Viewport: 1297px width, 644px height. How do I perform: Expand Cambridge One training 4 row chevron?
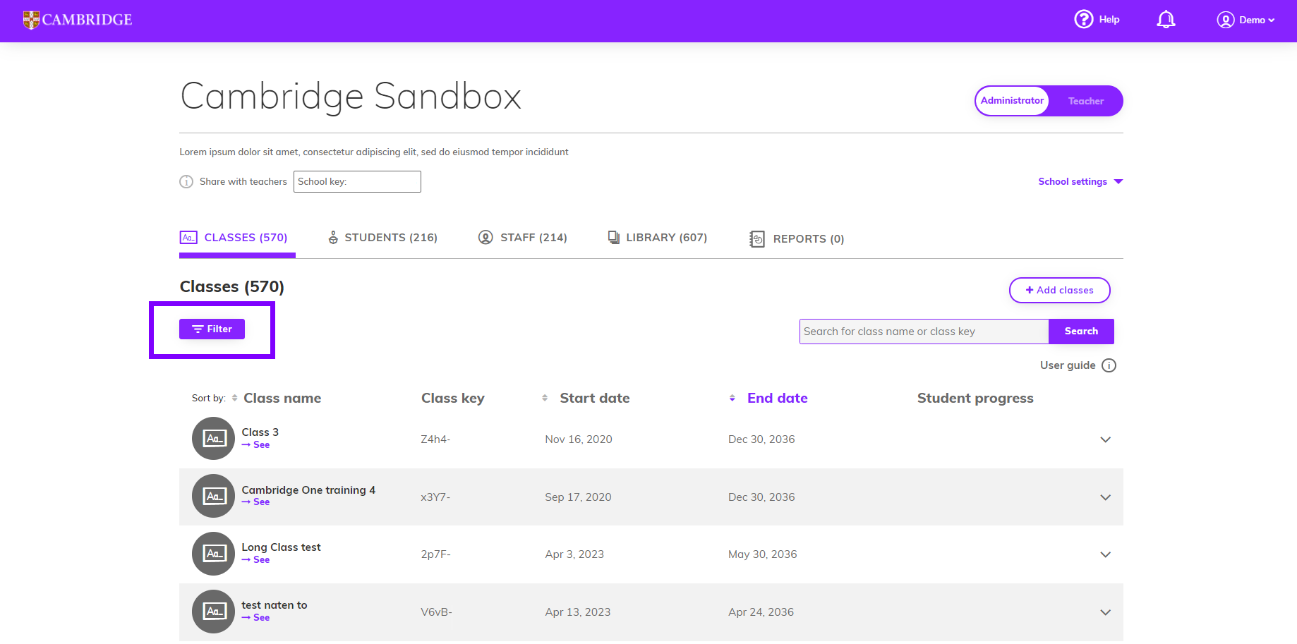point(1106,497)
